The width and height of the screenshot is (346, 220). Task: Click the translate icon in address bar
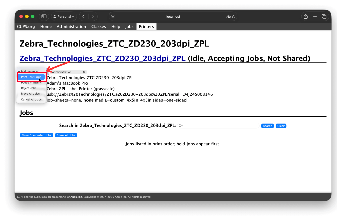pyautogui.click(x=228, y=16)
